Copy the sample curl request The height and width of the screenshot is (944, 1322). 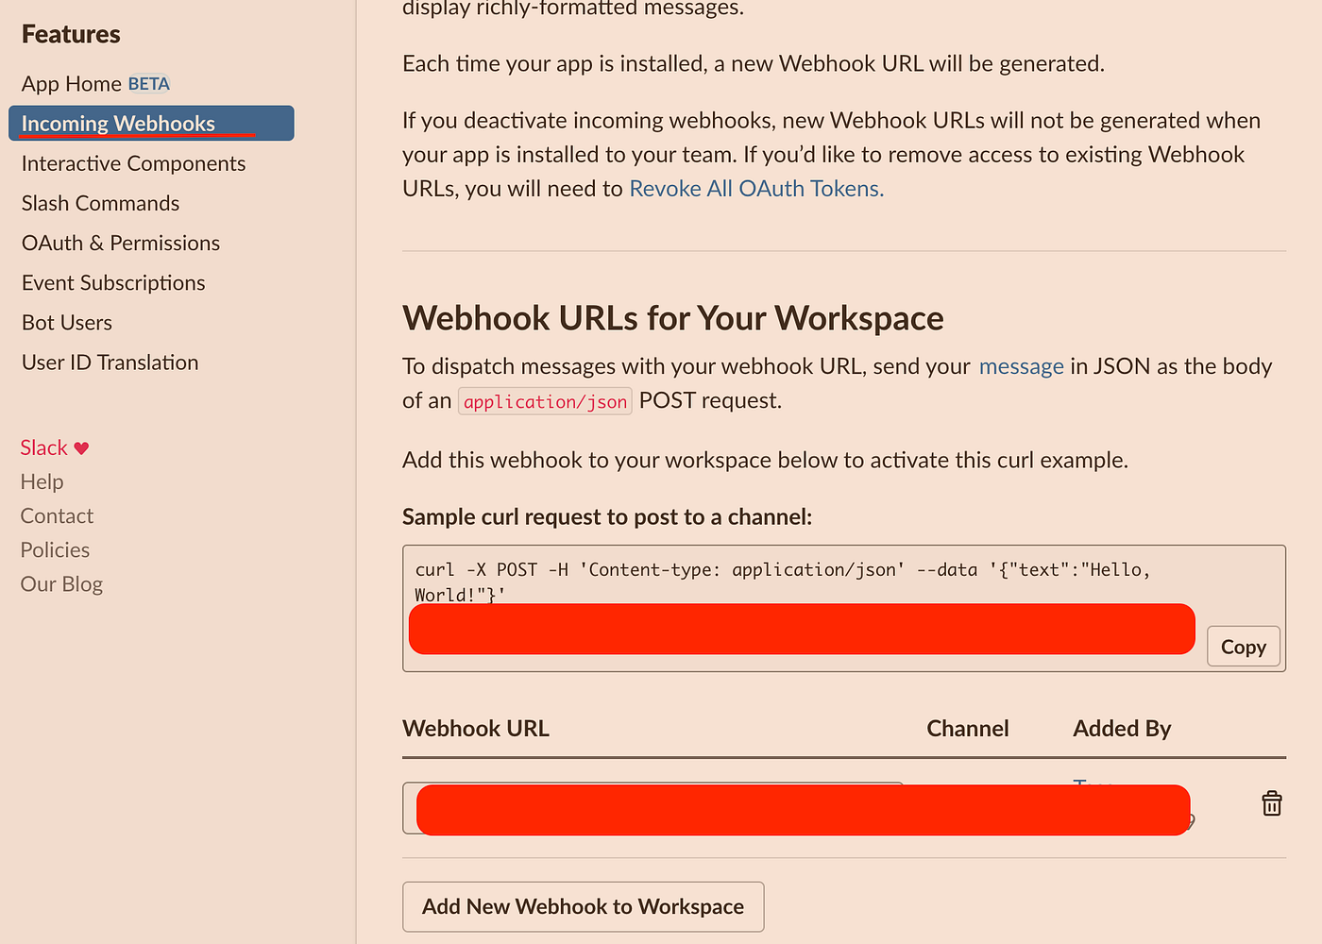(x=1244, y=647)
